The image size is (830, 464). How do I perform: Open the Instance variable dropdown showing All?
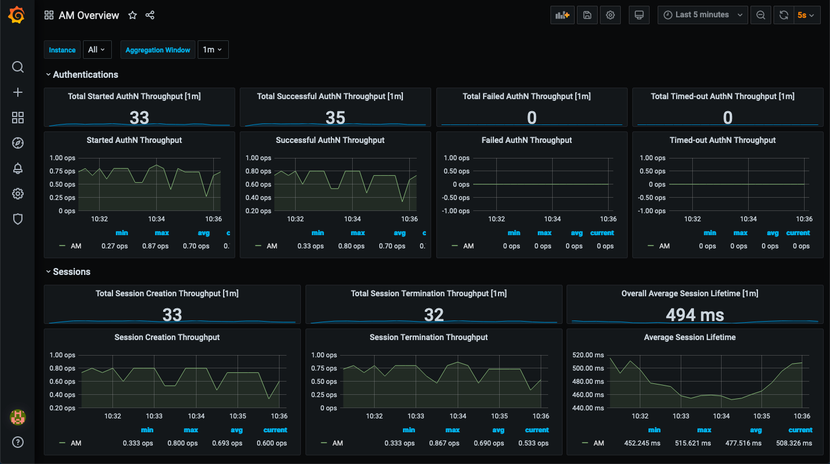[97, 50]
